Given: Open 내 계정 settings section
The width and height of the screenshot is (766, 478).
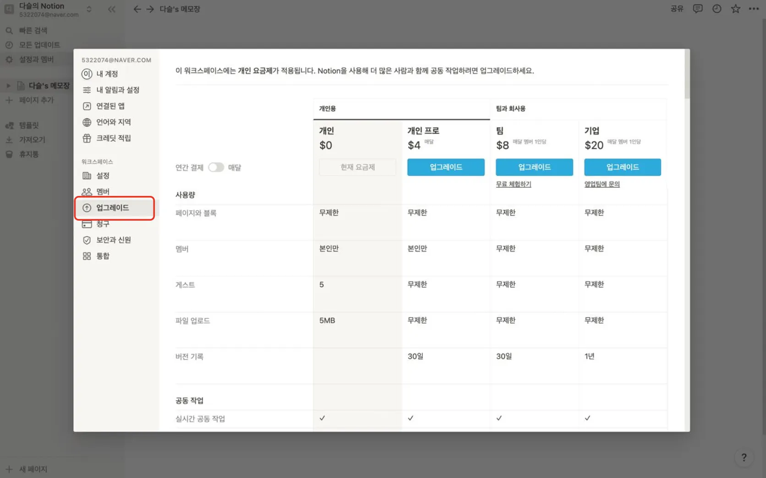Looking at the screenshot, I should tap(117, 74).
